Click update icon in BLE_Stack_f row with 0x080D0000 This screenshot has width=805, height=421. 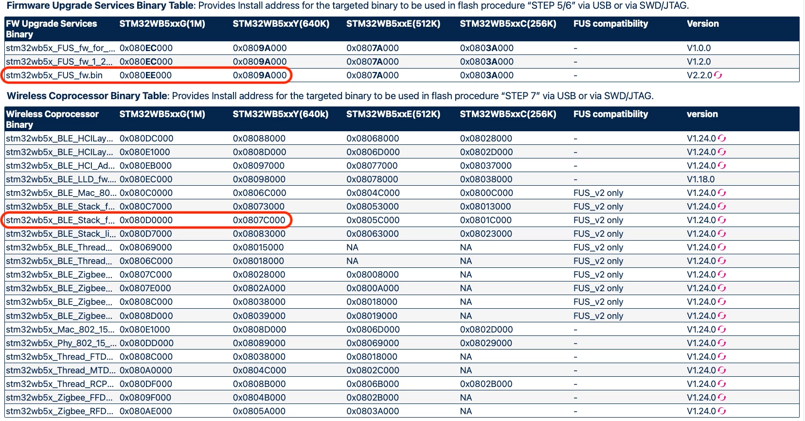(x=722, y=220)
